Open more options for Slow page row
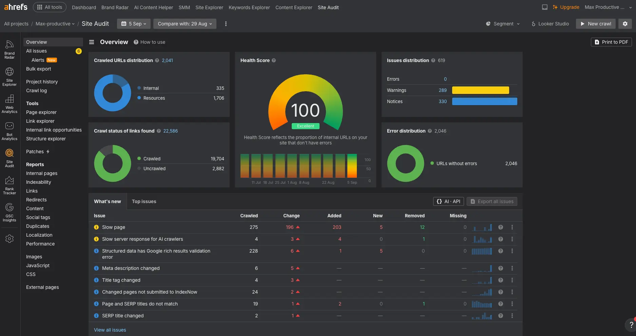This screenshot has height=336, width=636. [512, 227]
